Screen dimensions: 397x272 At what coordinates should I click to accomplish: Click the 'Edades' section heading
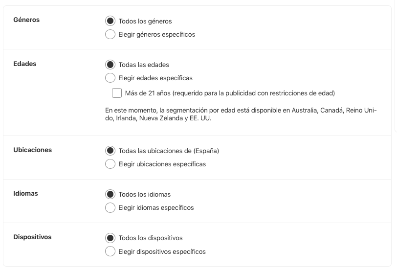[x=25, y=64]
